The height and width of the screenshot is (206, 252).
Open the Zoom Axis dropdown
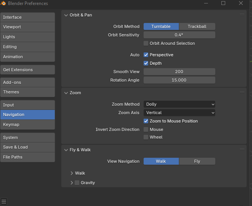(179, 113)
